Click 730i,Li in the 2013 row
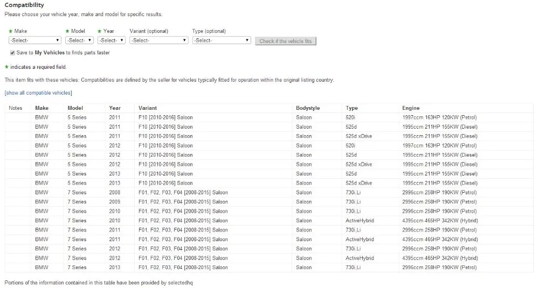This screenshot has height=288, width=539. (x=353, y=268)
